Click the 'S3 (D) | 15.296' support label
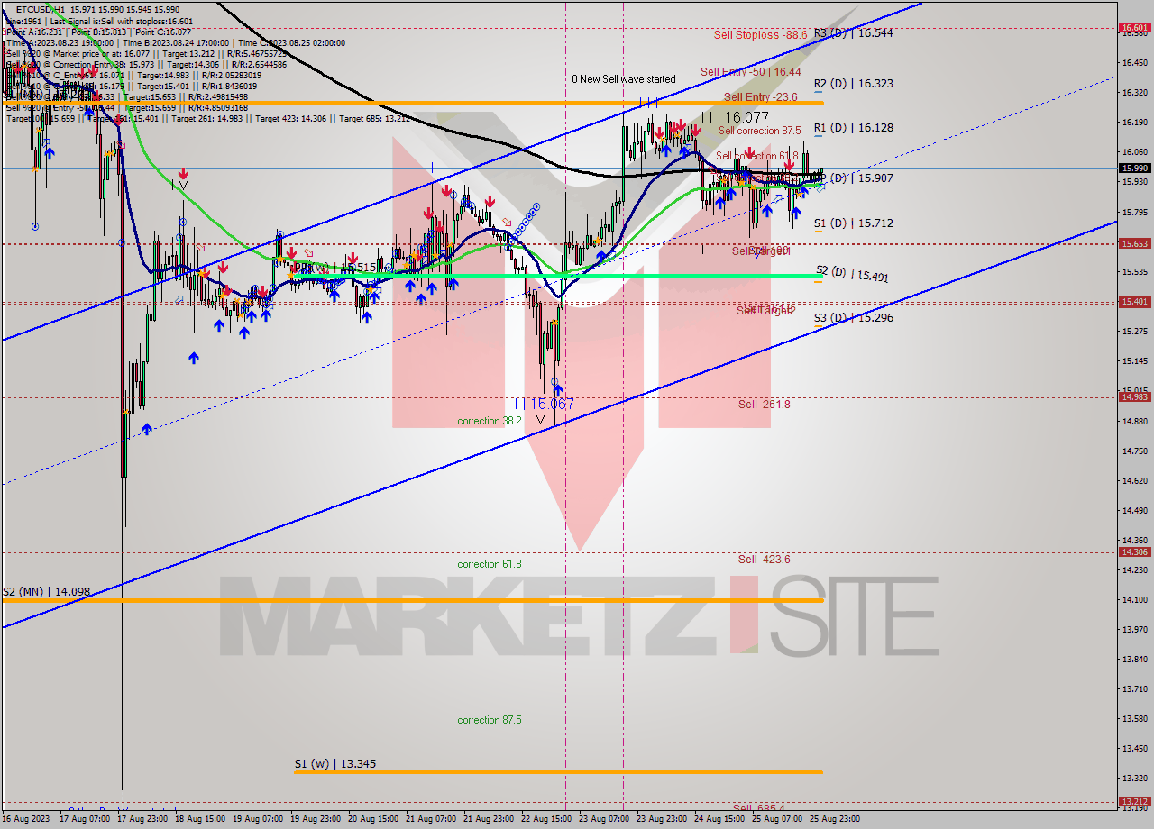 (x=853, y=318)
